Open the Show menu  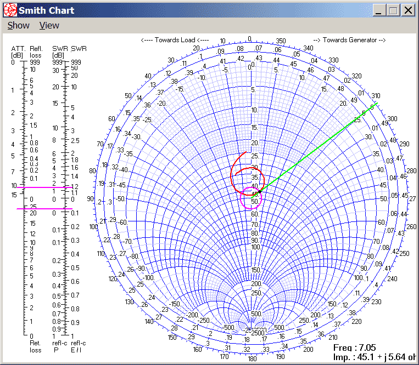pos(18,26)
